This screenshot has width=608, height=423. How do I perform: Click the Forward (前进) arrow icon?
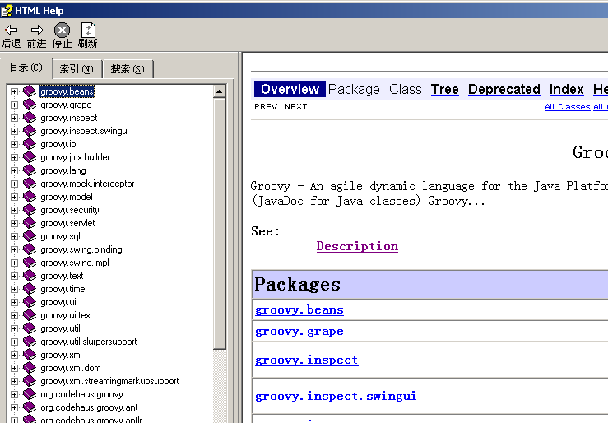[37, 30]
